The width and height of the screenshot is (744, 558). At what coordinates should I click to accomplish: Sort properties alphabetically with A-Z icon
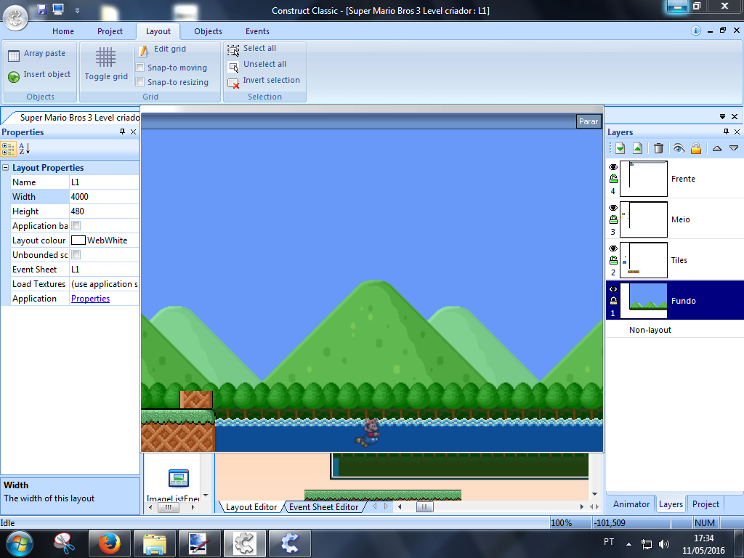click(x=25, y=149)
